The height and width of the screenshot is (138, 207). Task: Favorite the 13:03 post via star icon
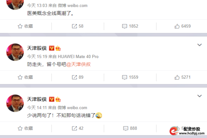pyautogui.click(x=25, y=26)
